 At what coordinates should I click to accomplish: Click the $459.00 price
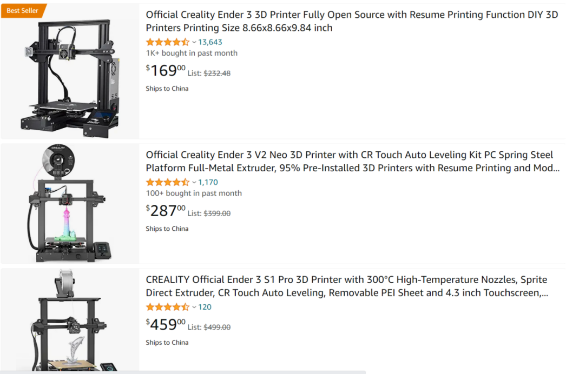point(166,325)
